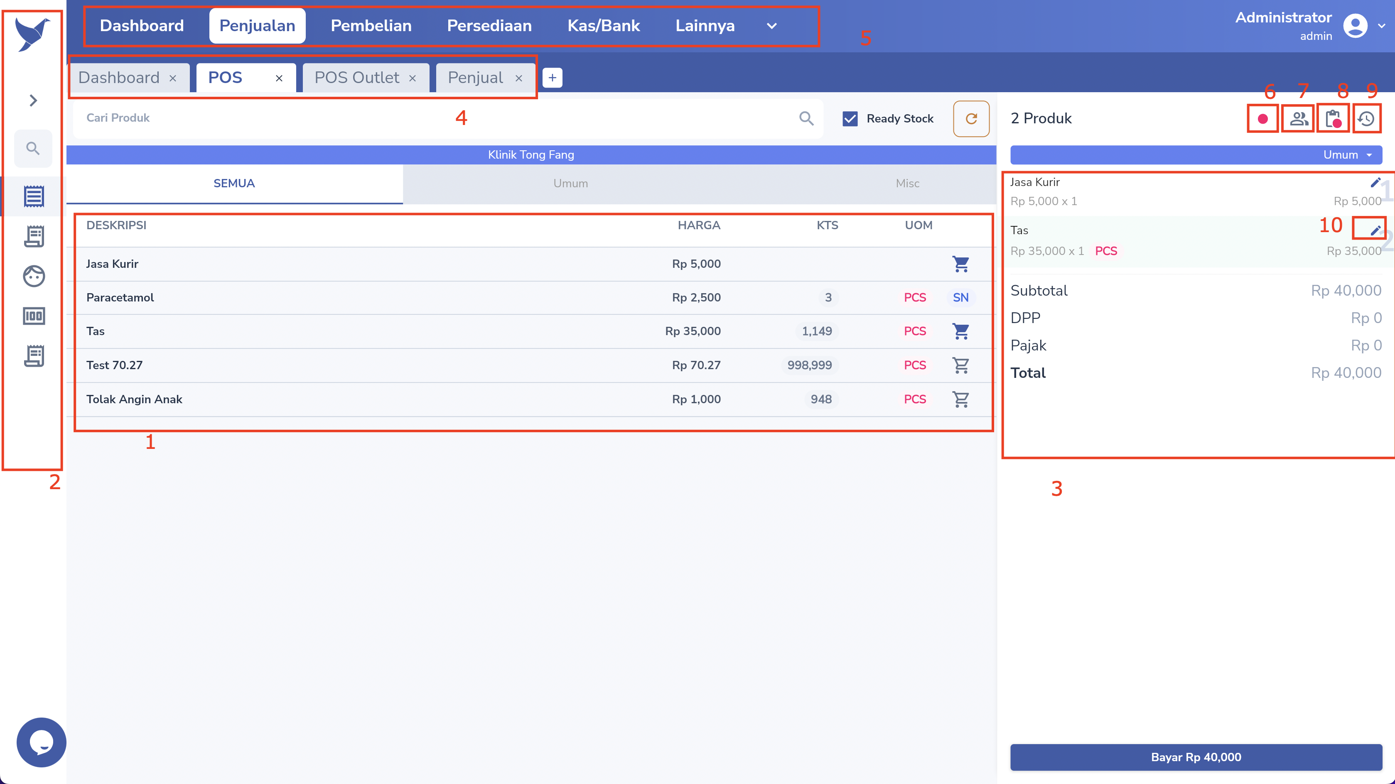Edit the Jasa Kurir cart item
This screenshot has height=784, width=1395.
tap(1375, 182)
